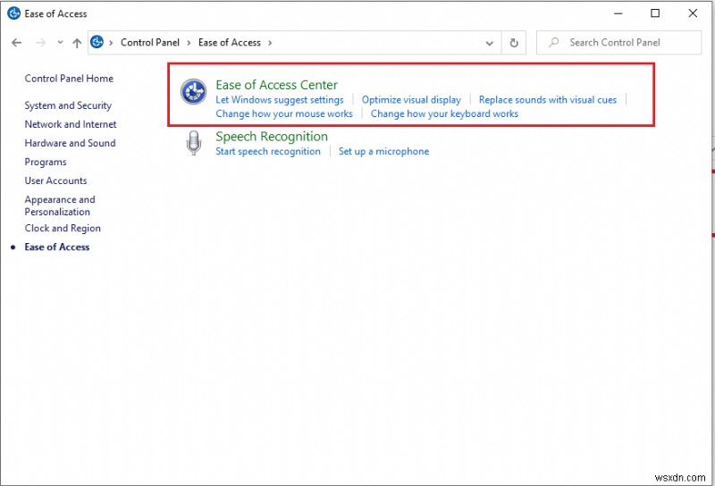Focus the Search Control Panel field

tap(618, 42)
